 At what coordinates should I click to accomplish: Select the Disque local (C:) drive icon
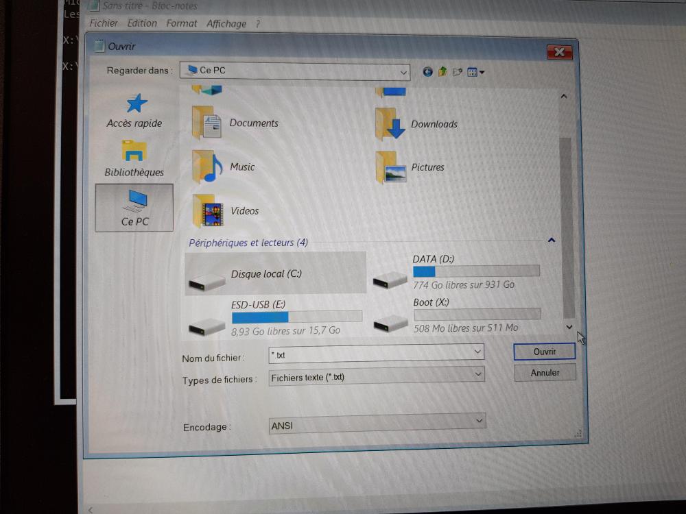point(206,282)
